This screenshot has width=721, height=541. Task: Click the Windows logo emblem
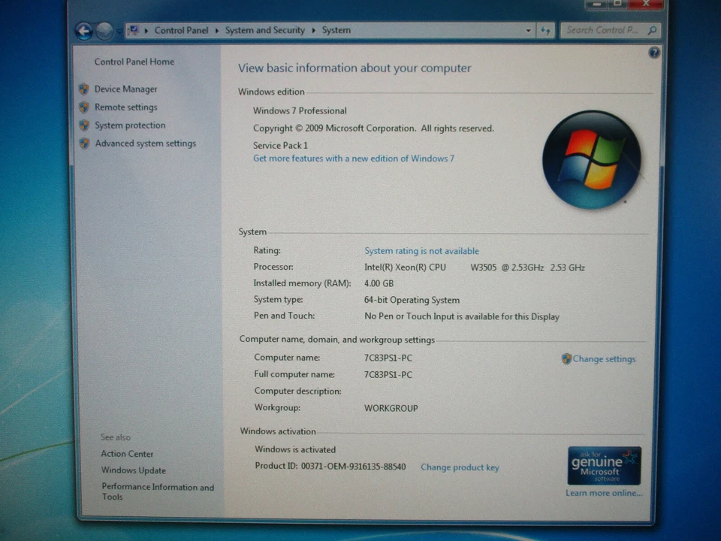[x=592, y=159]
